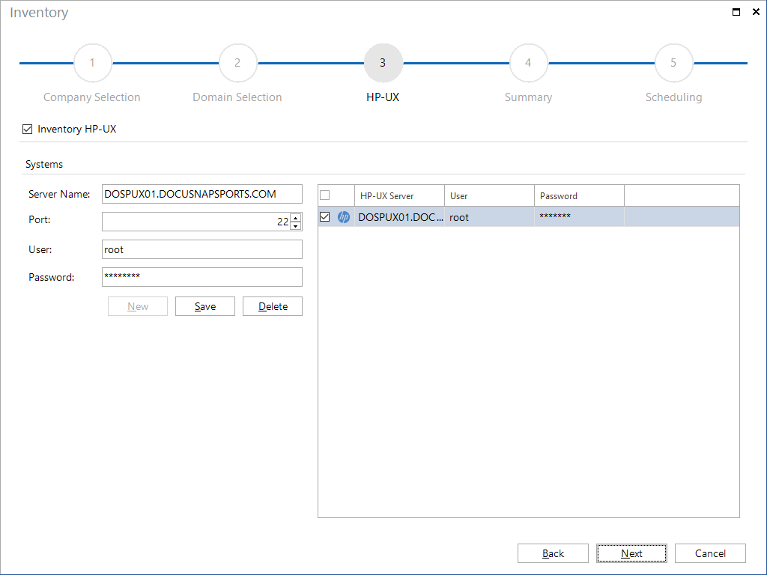Click the HP logo icon in the DOSPUX01 row
This screenshot has height=575, width=767.
click(x=344, y=217)
